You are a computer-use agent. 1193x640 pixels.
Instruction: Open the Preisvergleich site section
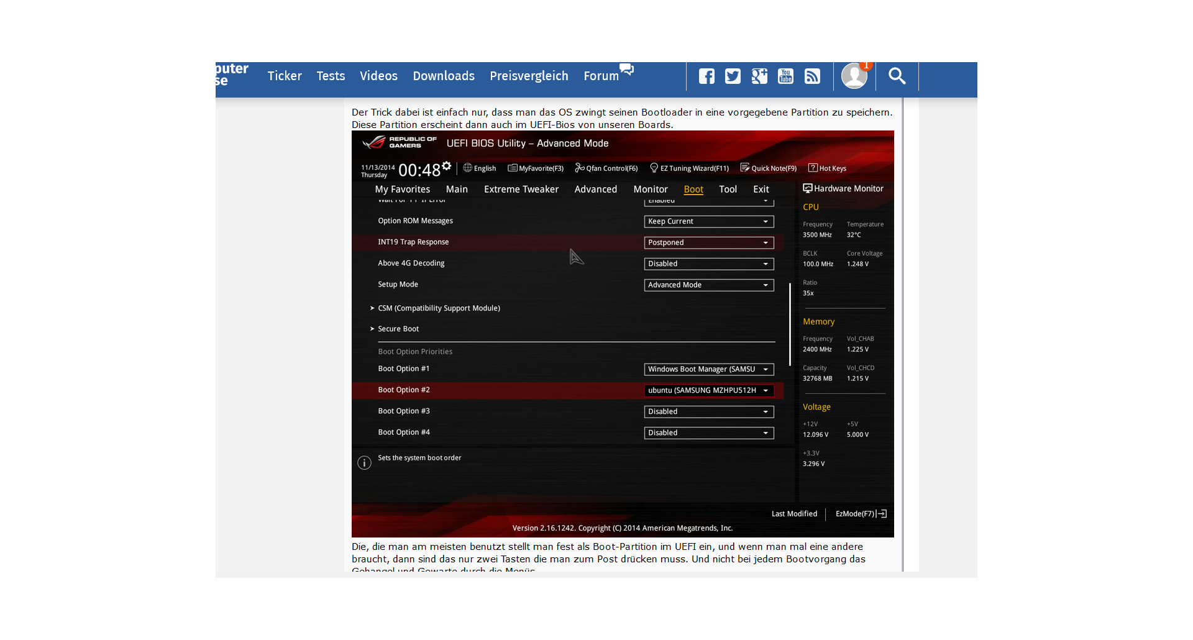[529, 76]
